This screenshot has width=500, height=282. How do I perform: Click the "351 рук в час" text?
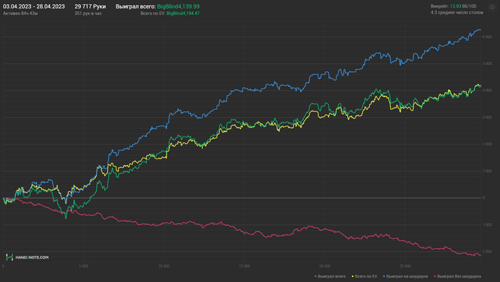pos(88,14)
